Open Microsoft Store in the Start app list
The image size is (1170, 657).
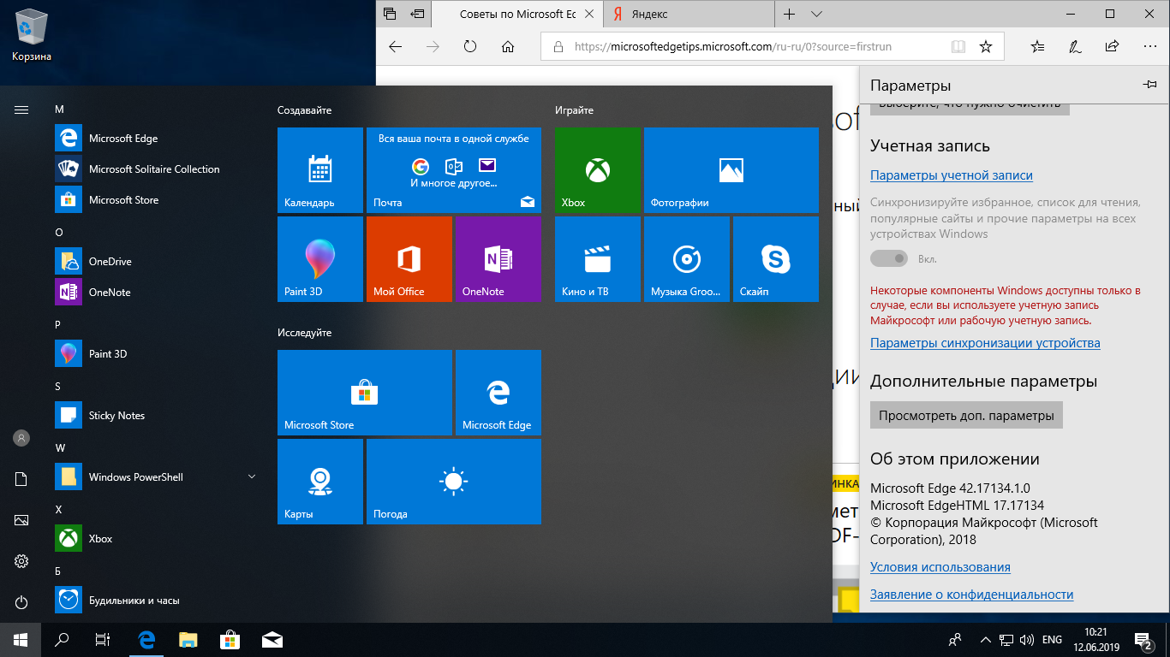click(x=154, y=200)
